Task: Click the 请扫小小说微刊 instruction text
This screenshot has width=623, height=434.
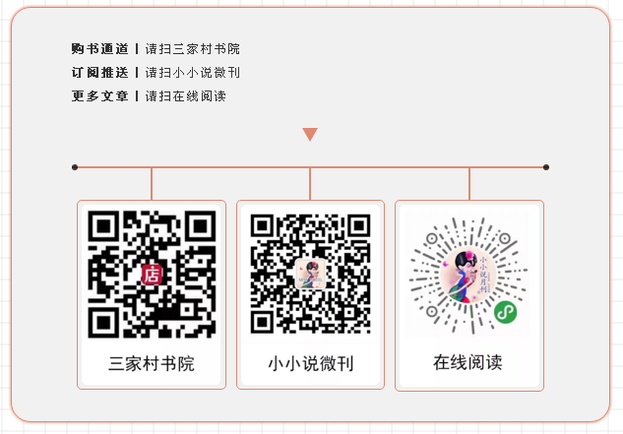Action: pos(193,73)
